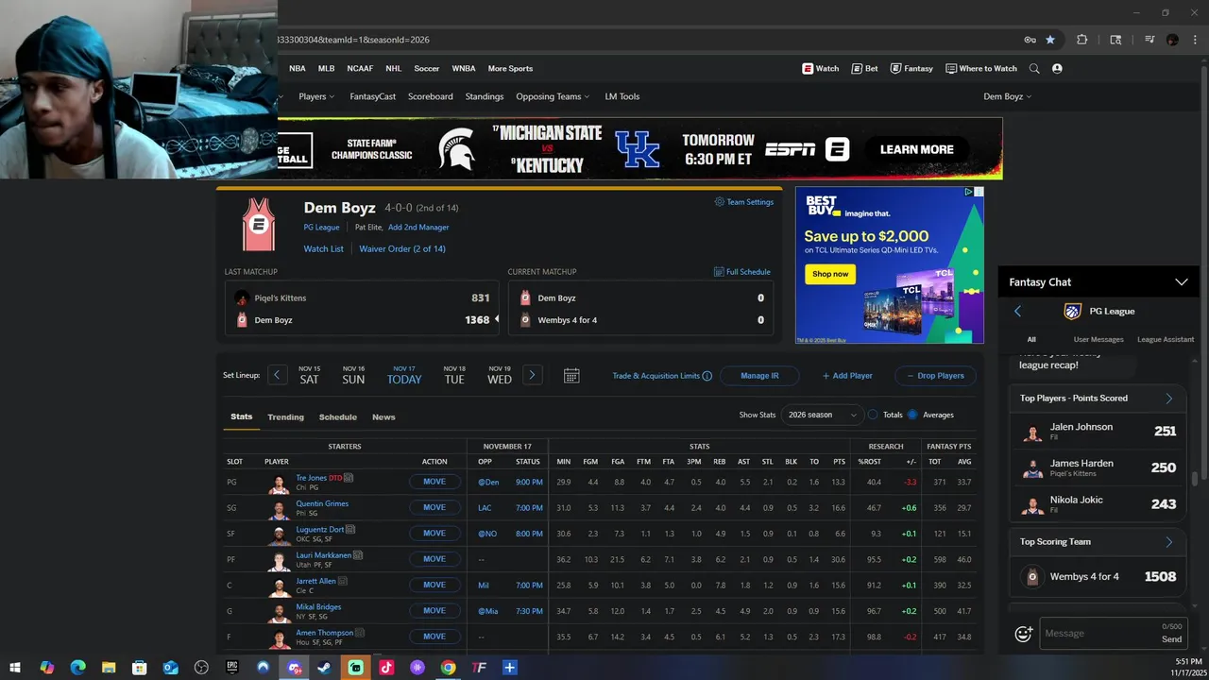
Task: Switch to the News tab
Action: 383,416
